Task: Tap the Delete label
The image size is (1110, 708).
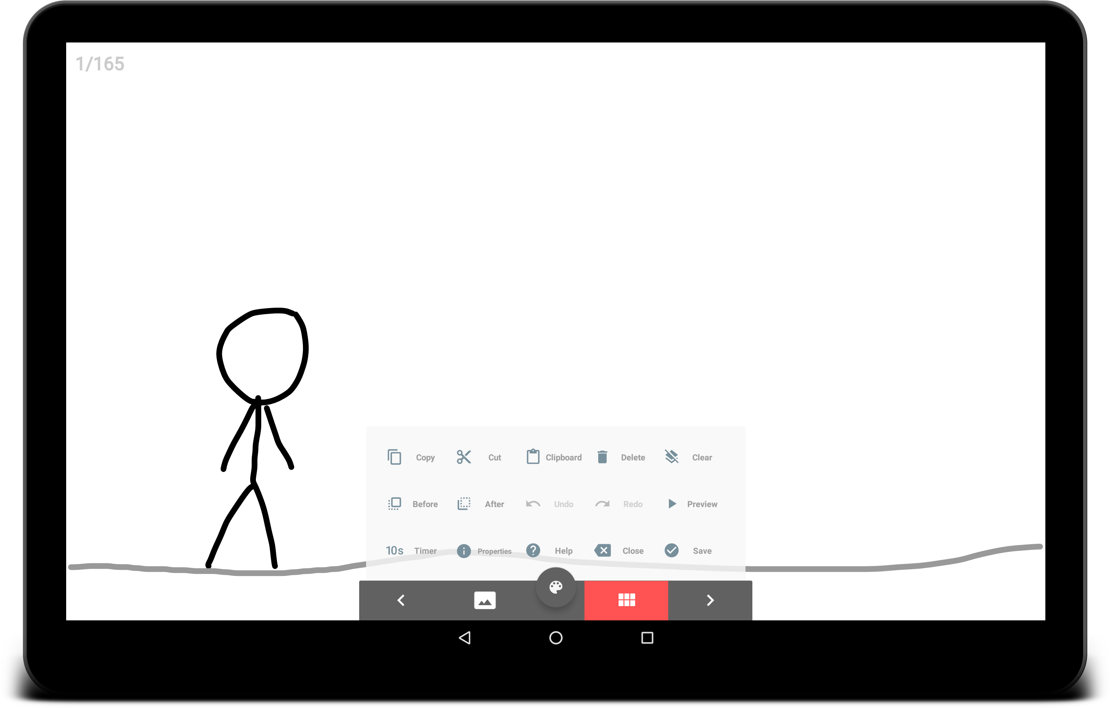Action: click(633, 458)
